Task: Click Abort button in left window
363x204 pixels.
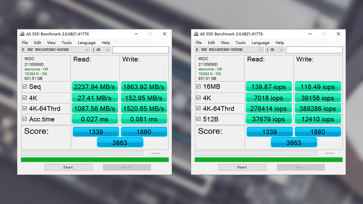Action: click(x=127, y=167)
